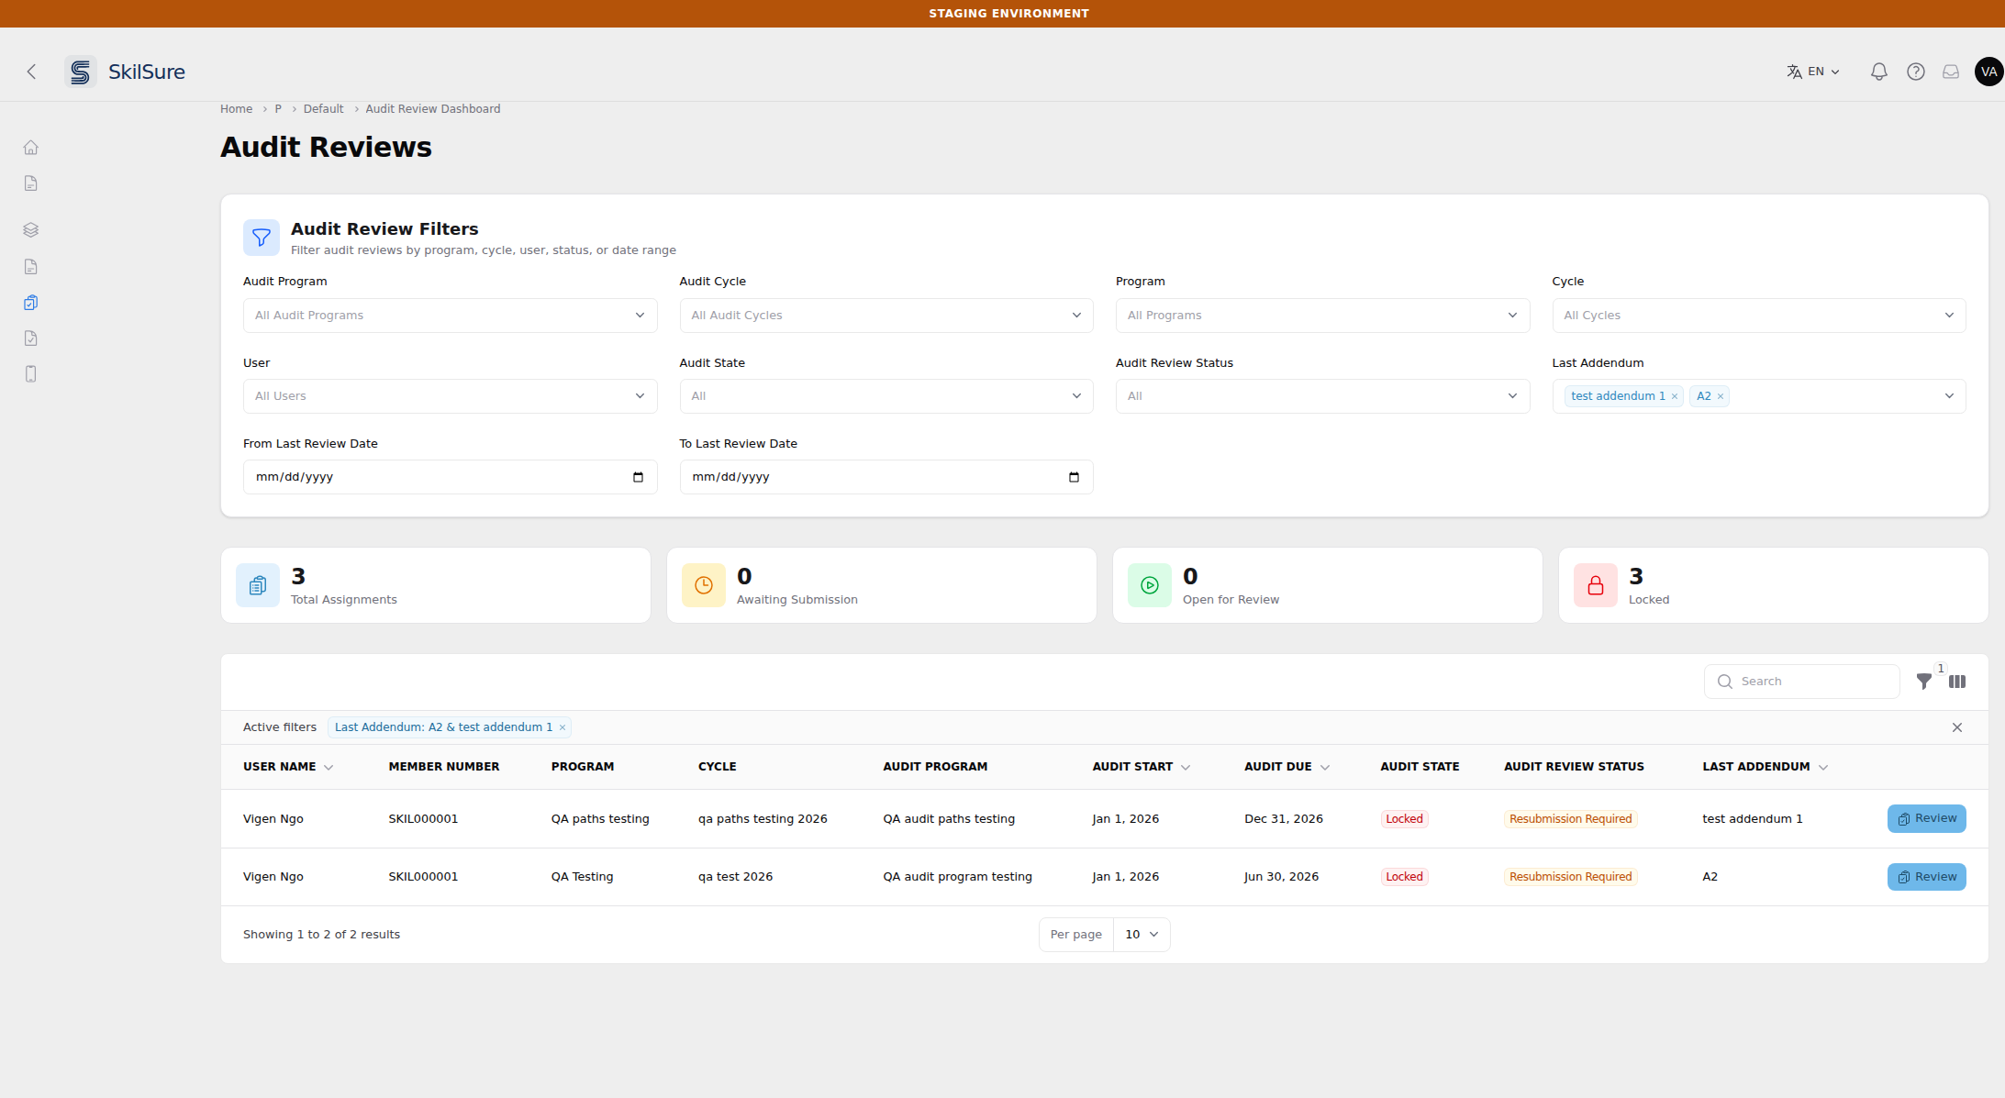
Task: Go to Default breadcrumb
Action: click(323, 109)
